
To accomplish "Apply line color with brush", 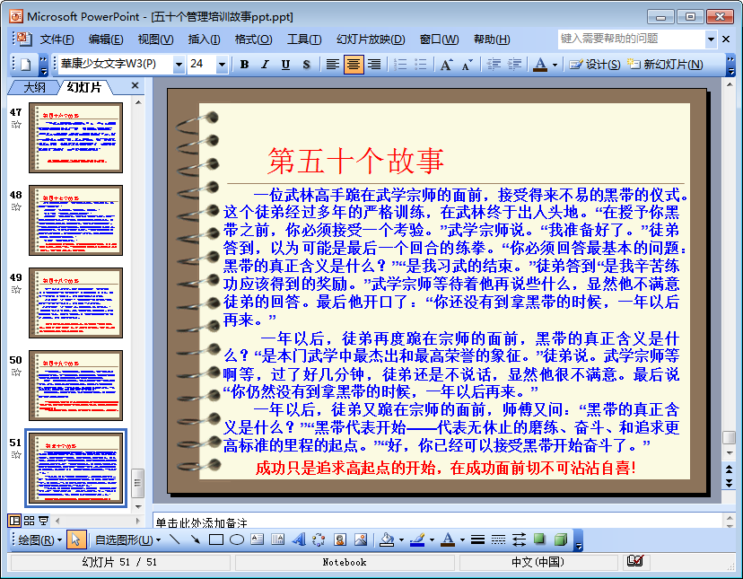I will (x=417, y=540).
